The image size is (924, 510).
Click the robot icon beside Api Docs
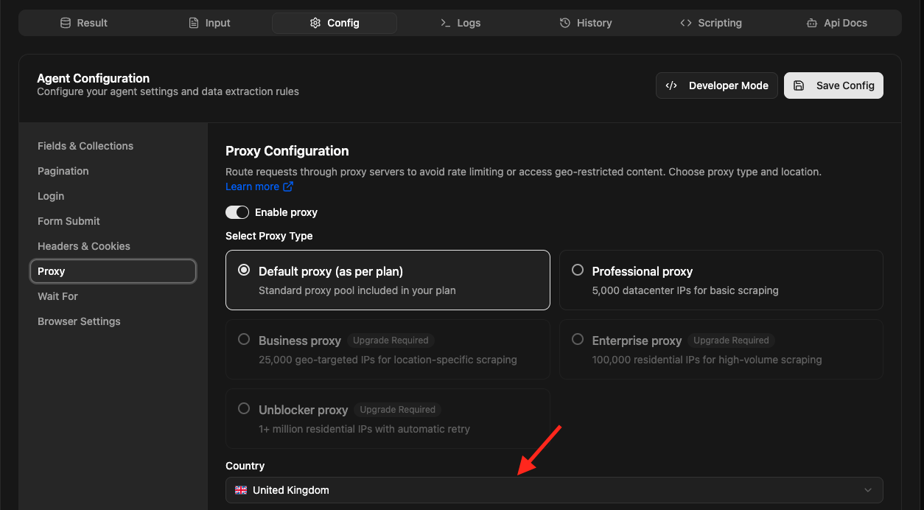coord(812,23)
